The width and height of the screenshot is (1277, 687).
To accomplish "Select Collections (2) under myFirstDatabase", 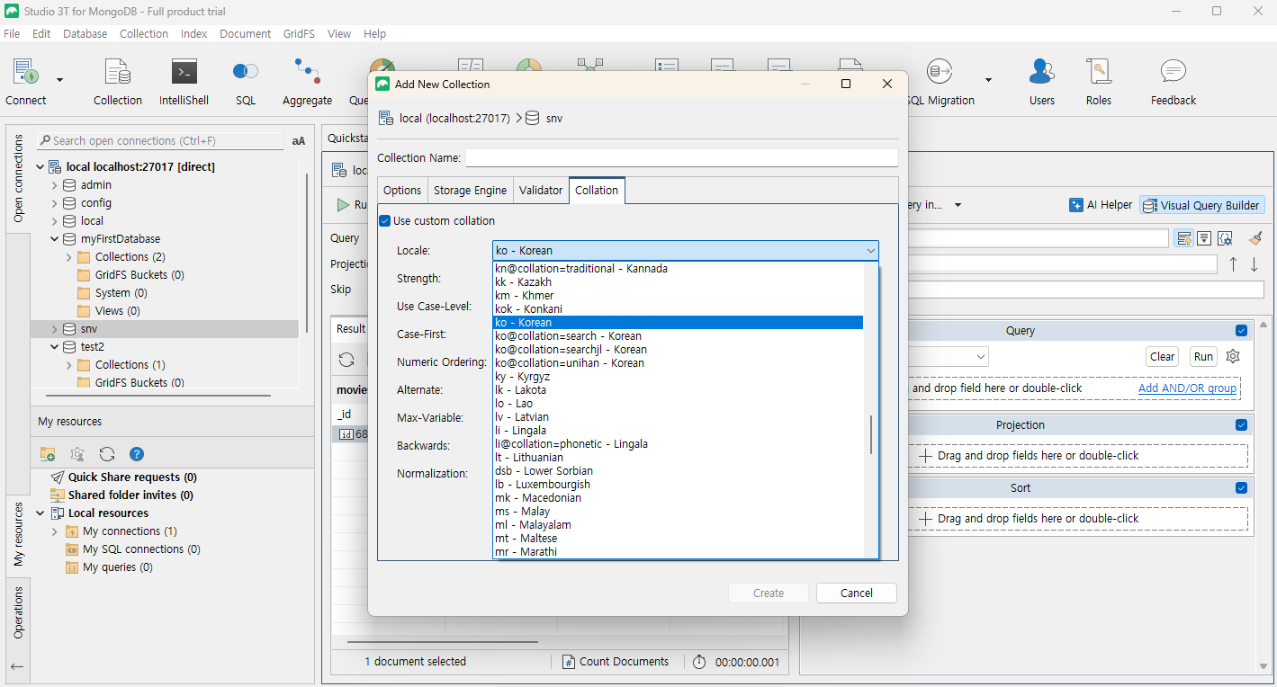I will click(x=130, y=257).
